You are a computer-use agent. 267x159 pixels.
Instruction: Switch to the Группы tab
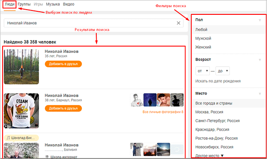pyautogui.click(x=24, y=4)
